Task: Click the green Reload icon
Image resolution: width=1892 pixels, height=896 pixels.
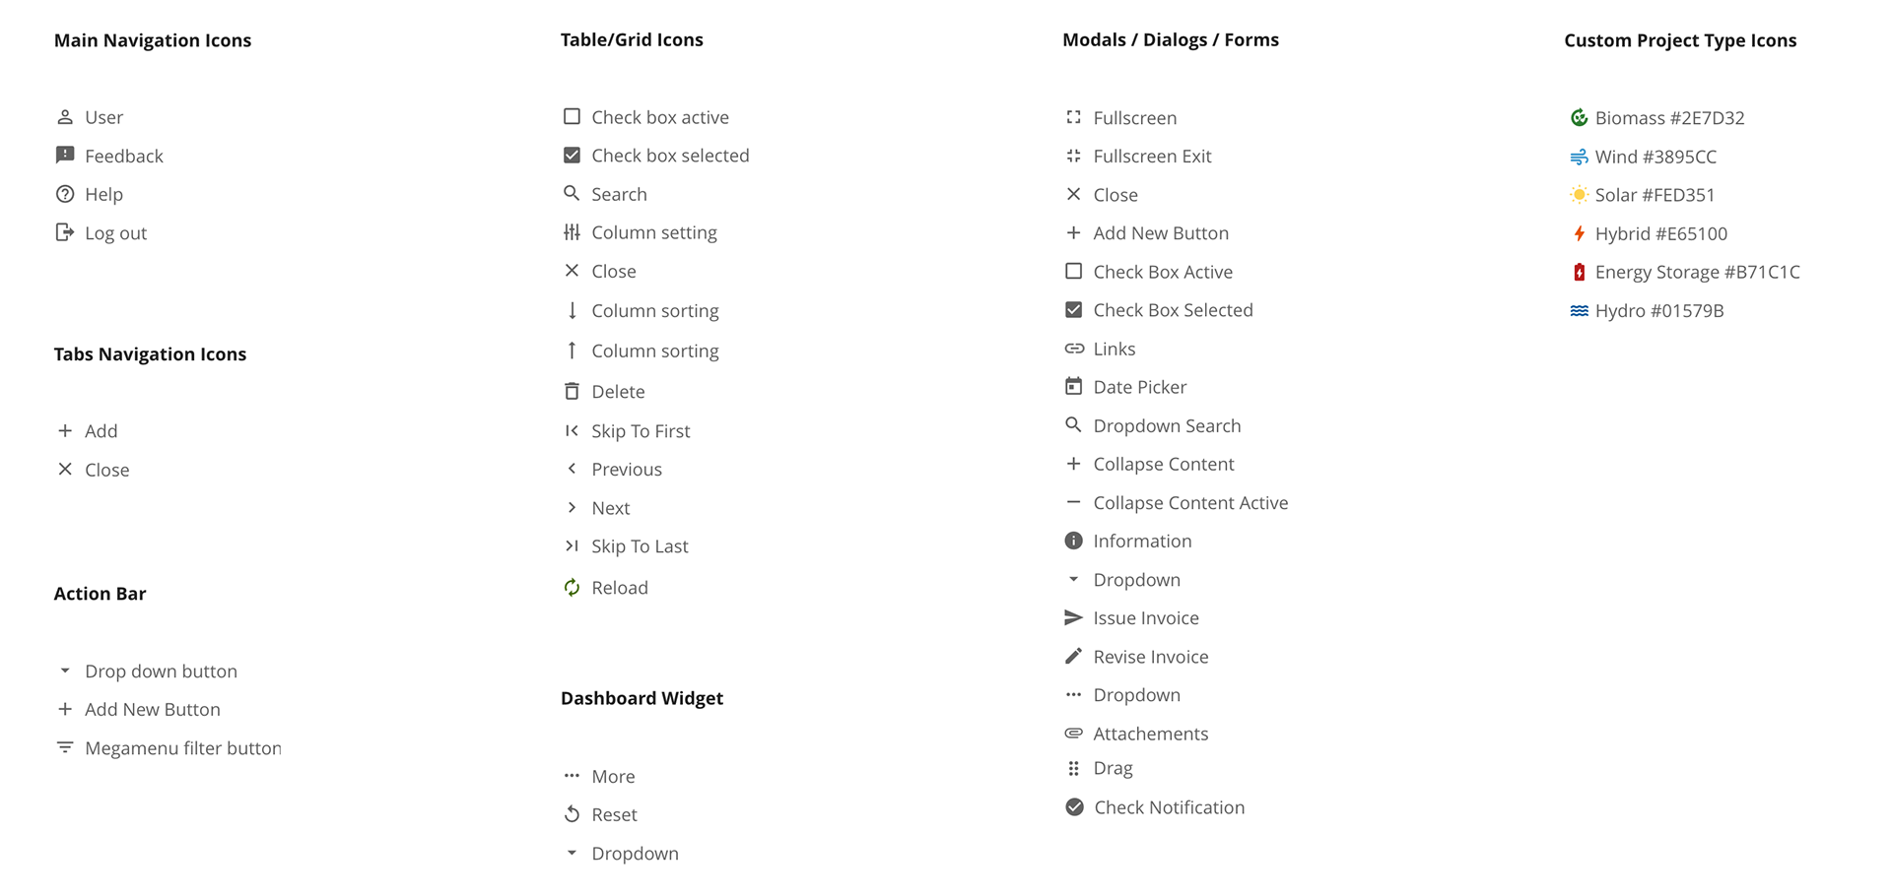Action: [572, 588]
